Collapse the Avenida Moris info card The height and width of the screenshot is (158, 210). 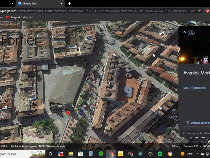(184, 32)
